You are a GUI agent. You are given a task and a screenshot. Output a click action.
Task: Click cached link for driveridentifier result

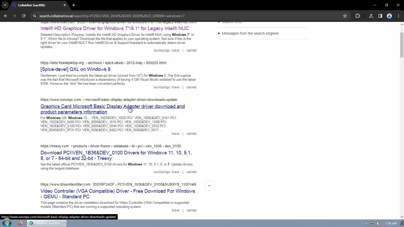coord(191,210)
